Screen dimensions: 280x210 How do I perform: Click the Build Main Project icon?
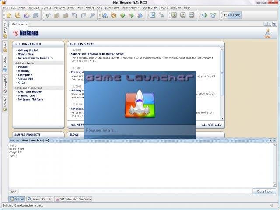(105, 15)
